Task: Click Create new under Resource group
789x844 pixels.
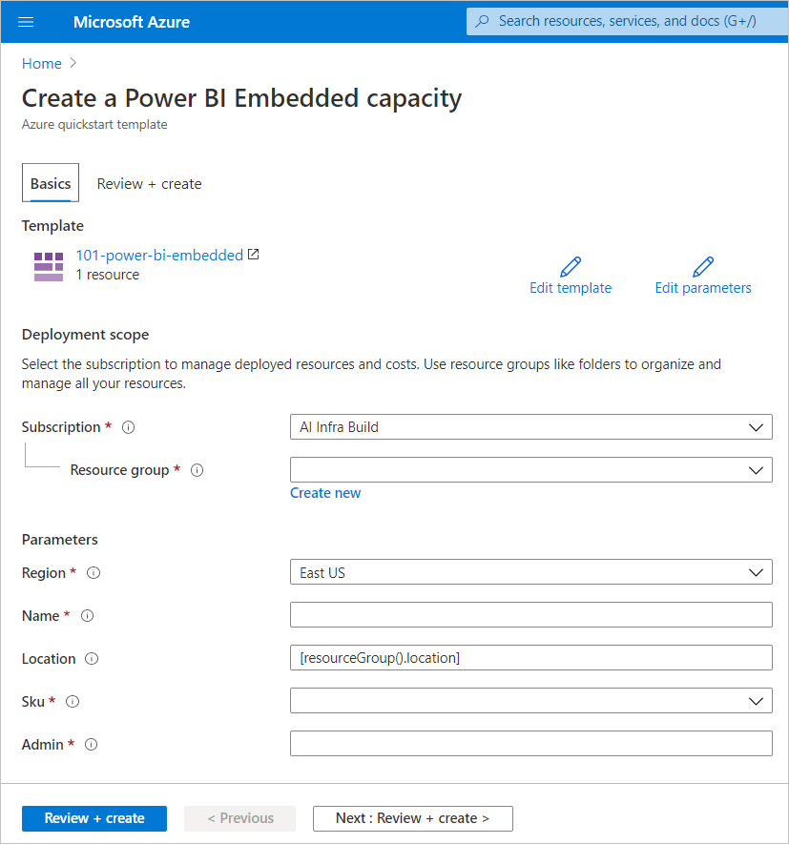Action: 325,492
